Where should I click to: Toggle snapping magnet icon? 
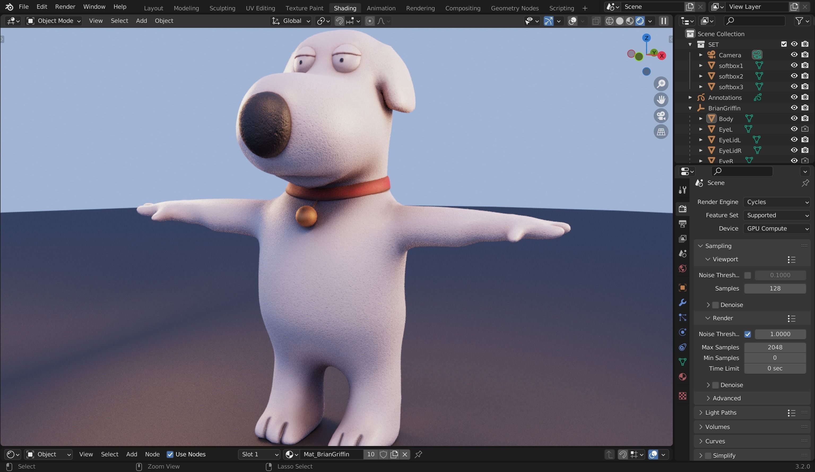pos(339,21)
